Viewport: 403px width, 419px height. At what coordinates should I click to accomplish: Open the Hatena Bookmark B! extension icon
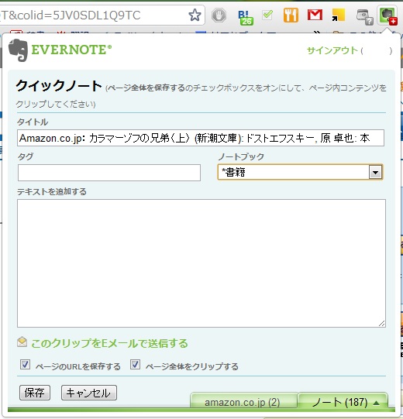click(246, 18)
